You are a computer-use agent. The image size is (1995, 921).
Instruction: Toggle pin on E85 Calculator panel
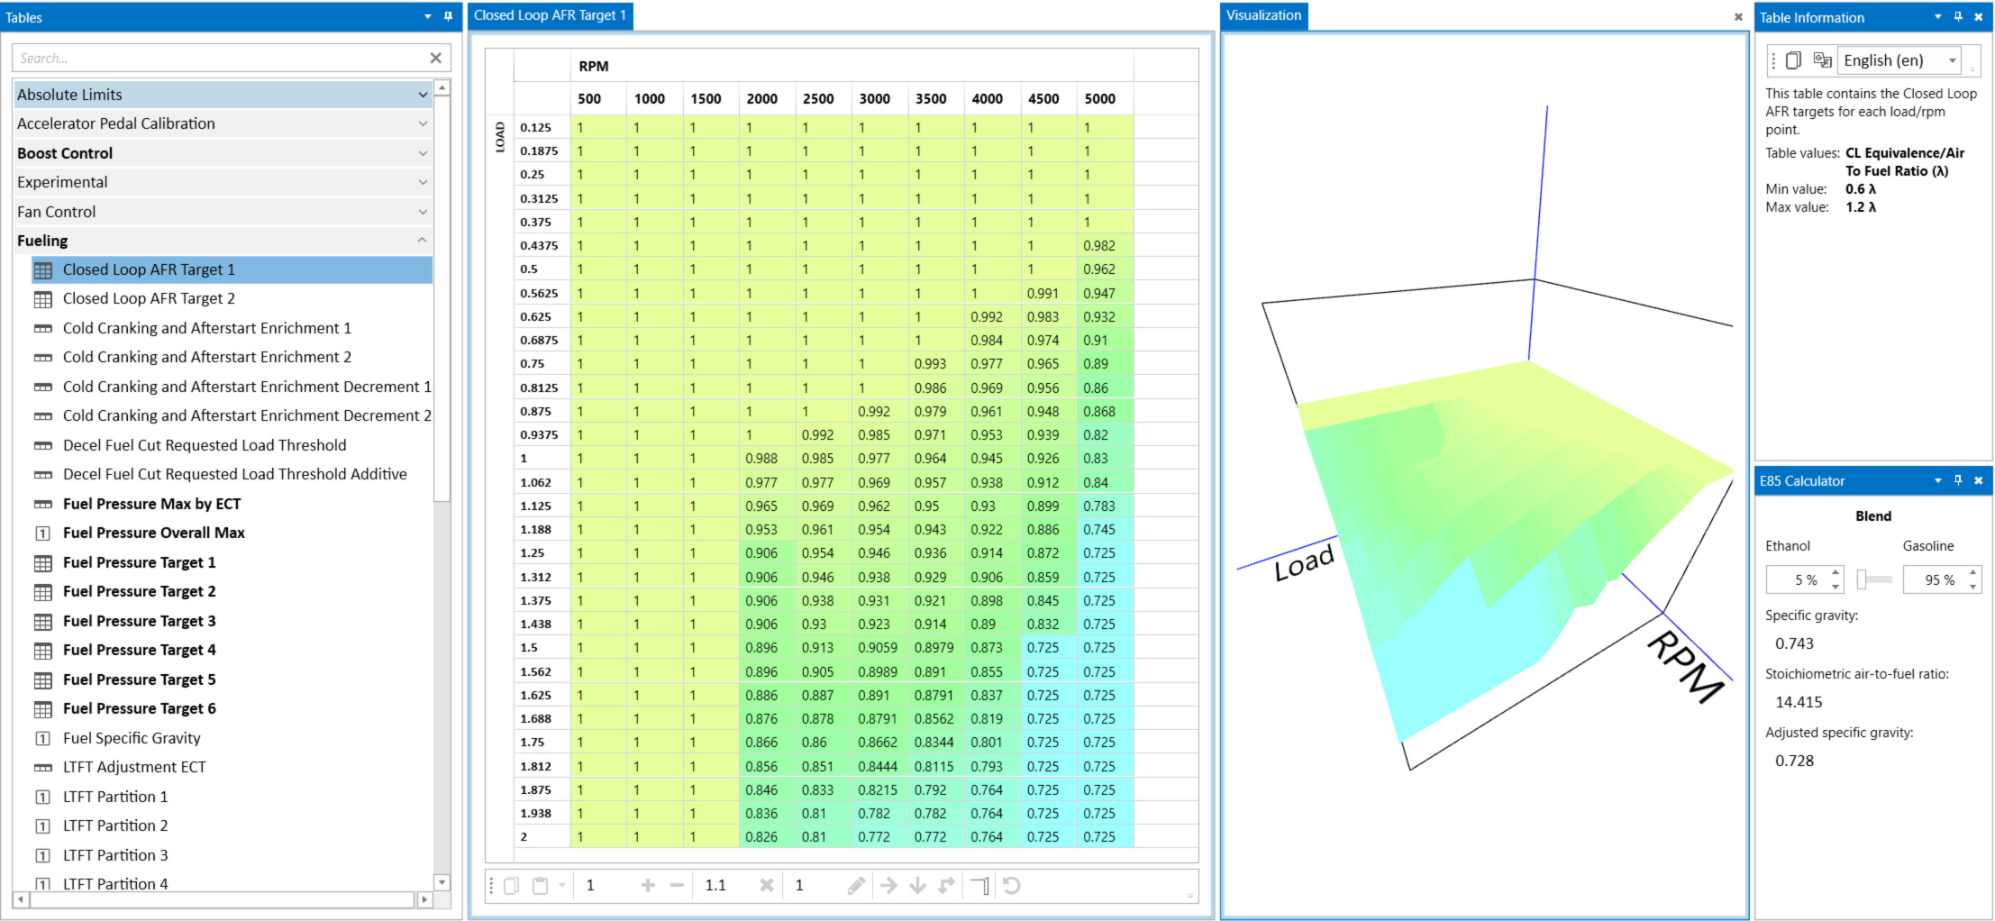point(1958,481)
